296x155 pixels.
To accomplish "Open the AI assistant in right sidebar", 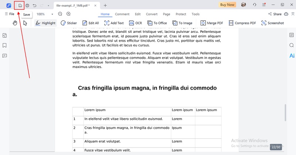I will [x=292, y=55].
